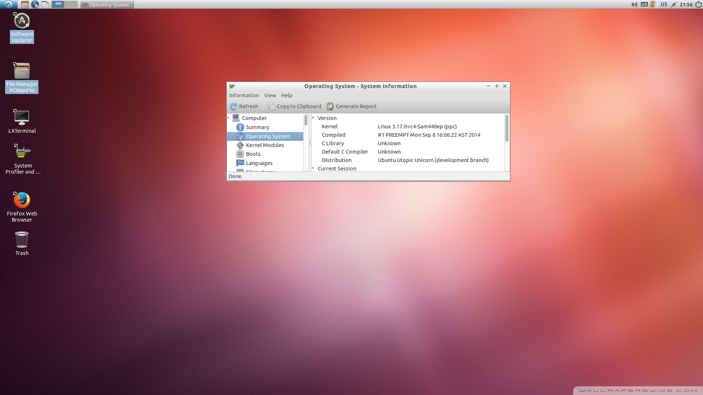Collapse the Computer tree node
The height and width of the screenshot is (395, 703).
point(228,118)
